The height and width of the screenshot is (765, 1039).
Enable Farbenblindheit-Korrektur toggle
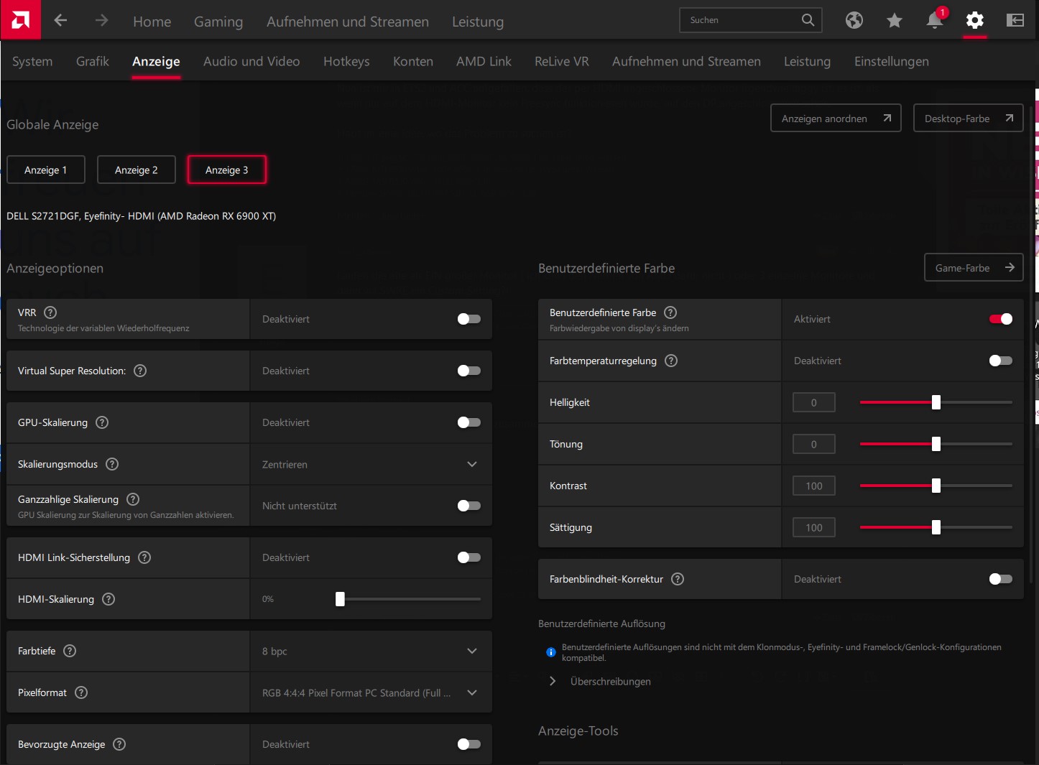[1001, 579]
